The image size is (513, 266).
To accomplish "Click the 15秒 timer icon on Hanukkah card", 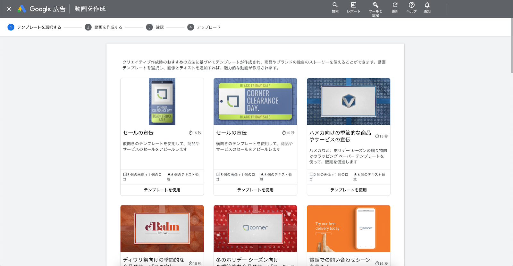I will tap(377, 136).
